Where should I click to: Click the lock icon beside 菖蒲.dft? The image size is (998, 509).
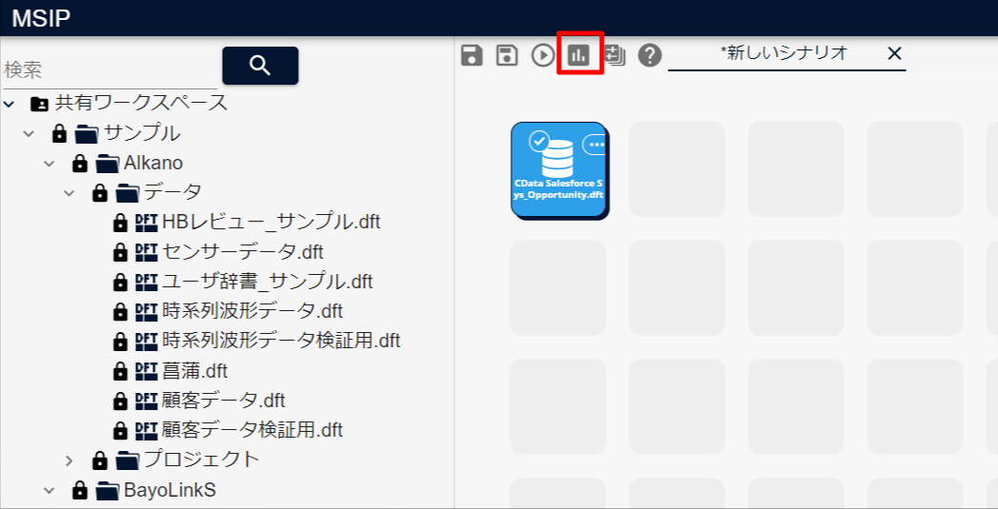[x=120, y=371]
